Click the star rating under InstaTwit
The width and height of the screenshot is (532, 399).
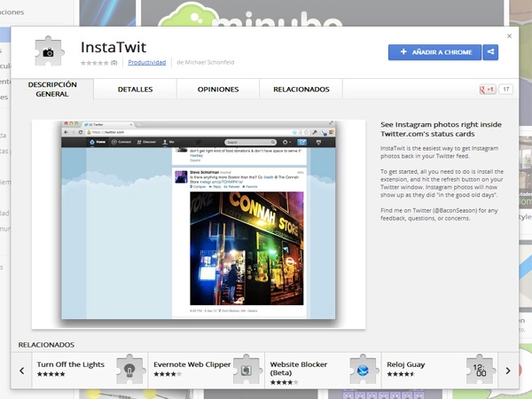coord(94,63)
